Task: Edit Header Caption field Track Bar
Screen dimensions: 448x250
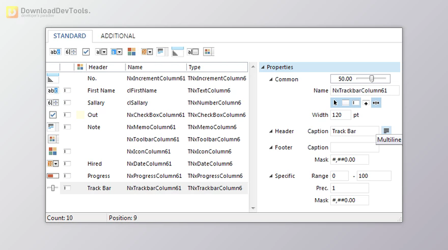Action: coord(355,131)
